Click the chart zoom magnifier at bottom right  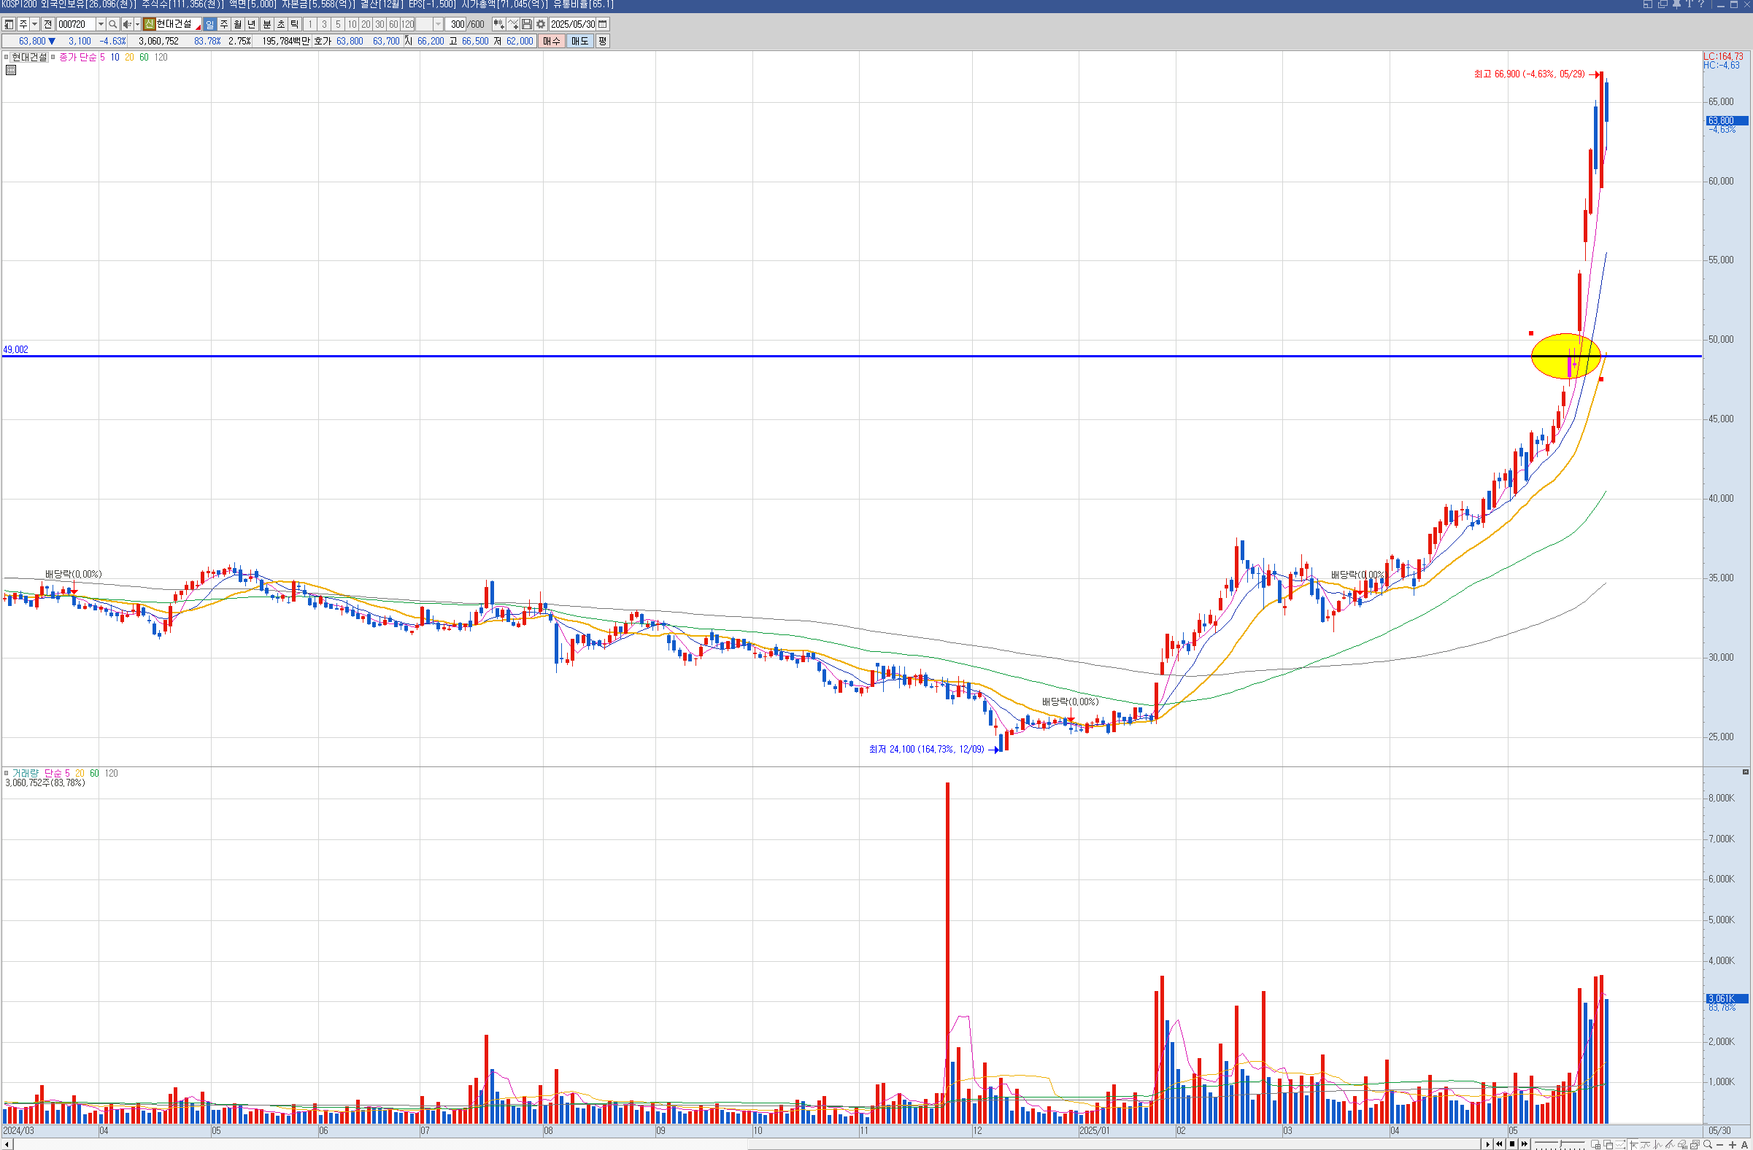click(1707, 1144)
